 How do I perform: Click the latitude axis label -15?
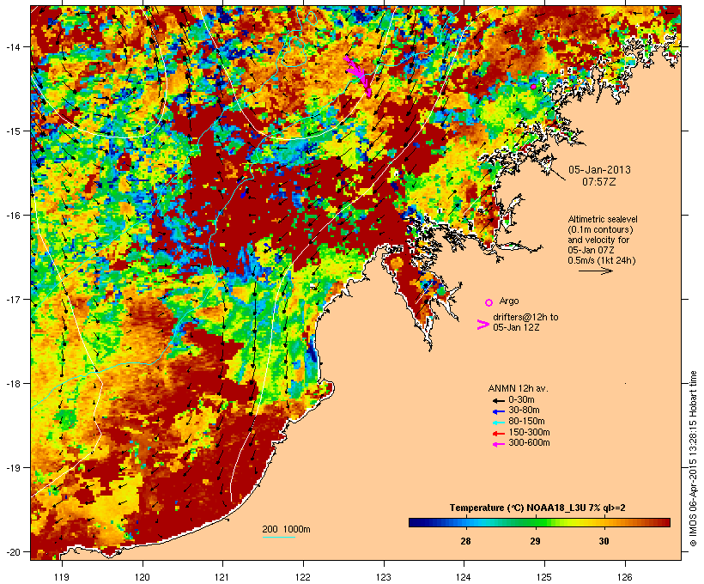(x=13, y=131)
